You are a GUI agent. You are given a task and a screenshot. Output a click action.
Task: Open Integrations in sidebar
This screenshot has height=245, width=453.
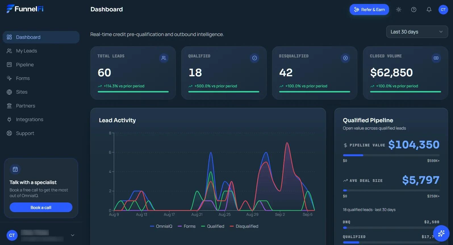tap(41, 119)
